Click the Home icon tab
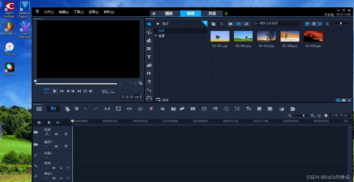The image size is (354, 182). [154, 14]
